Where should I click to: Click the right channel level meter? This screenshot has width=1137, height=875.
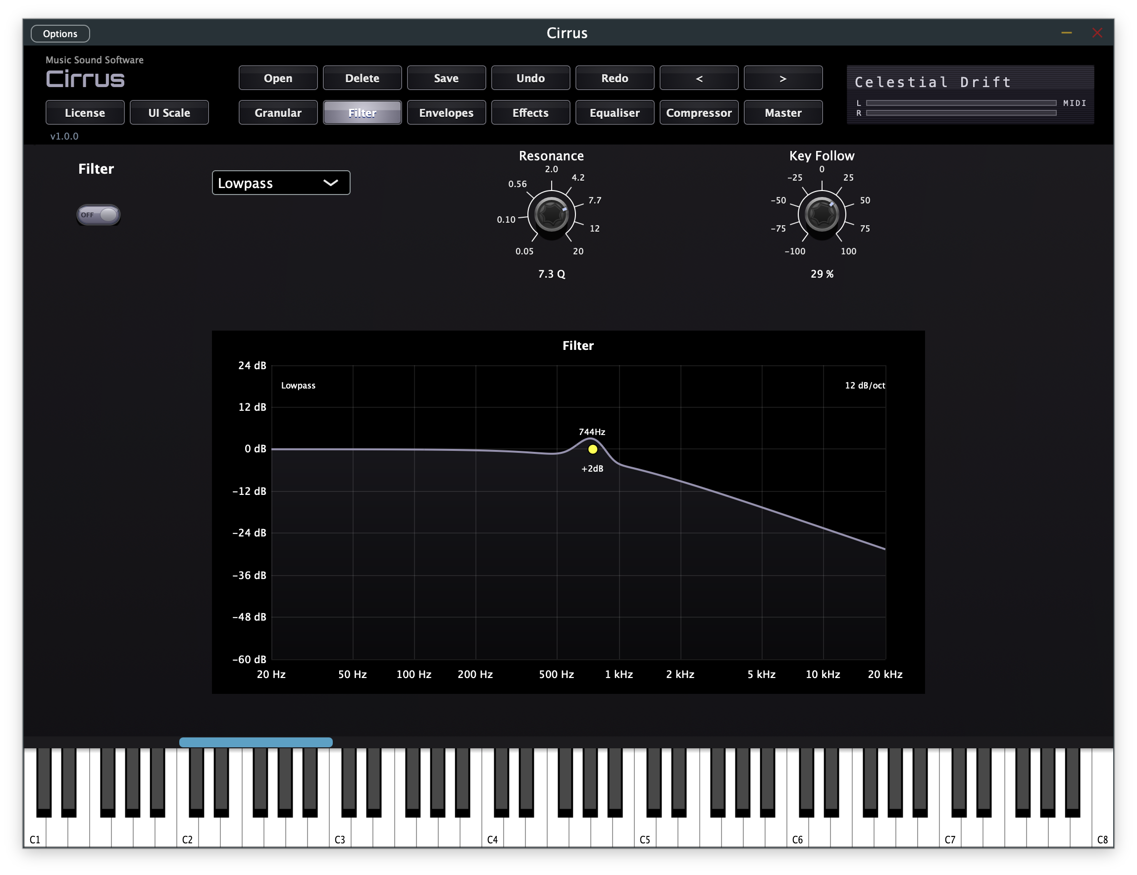point(961,113)
